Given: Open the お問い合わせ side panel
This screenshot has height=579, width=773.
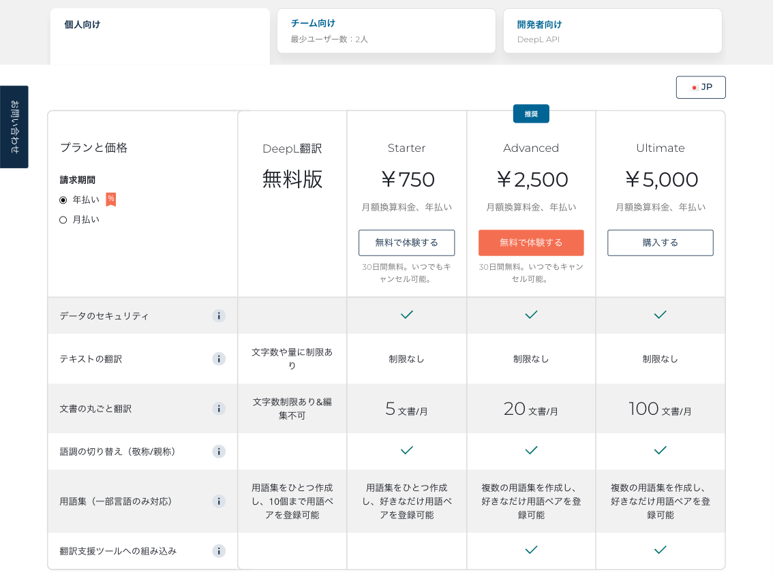Looking at the screenshot, I should pos(14,127).
